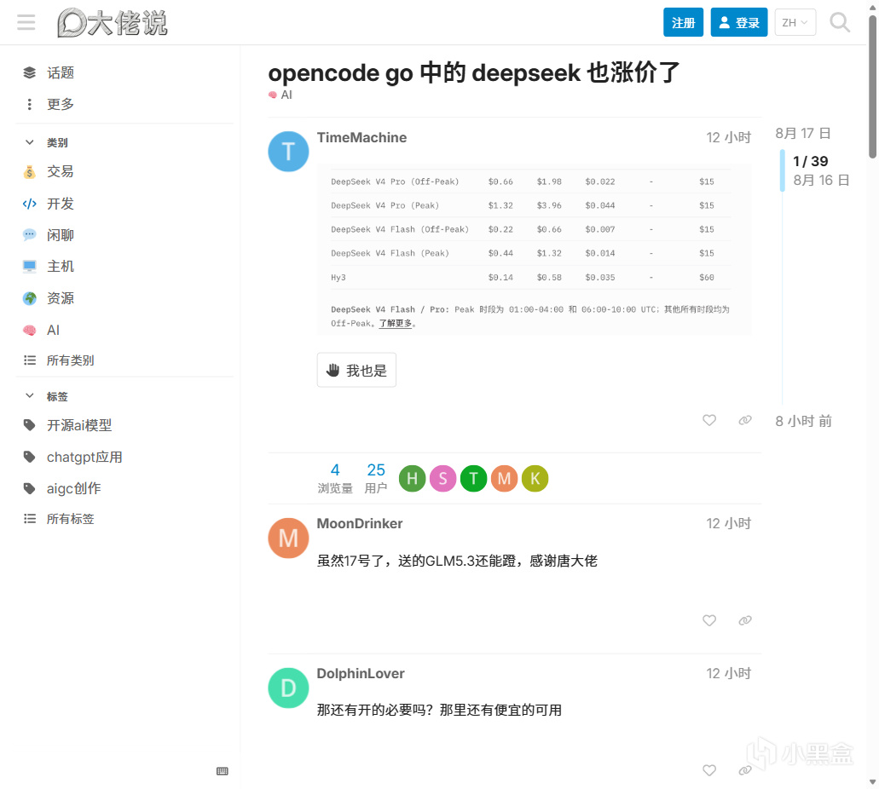Open the chatgpt应用 tag

84,458
